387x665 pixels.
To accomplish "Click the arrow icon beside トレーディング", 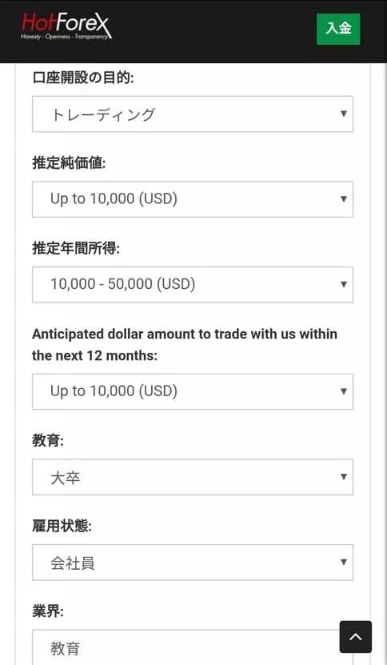I will (344, 114).
